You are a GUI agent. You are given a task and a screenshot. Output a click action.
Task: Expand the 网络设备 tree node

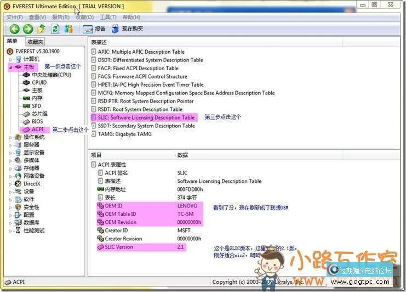pos(10,176)
